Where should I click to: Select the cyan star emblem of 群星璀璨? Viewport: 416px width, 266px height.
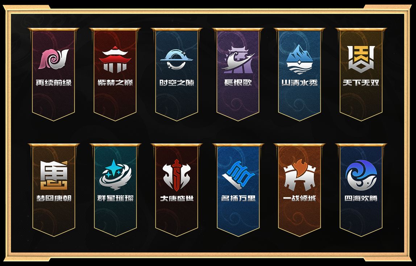(115, 175)
